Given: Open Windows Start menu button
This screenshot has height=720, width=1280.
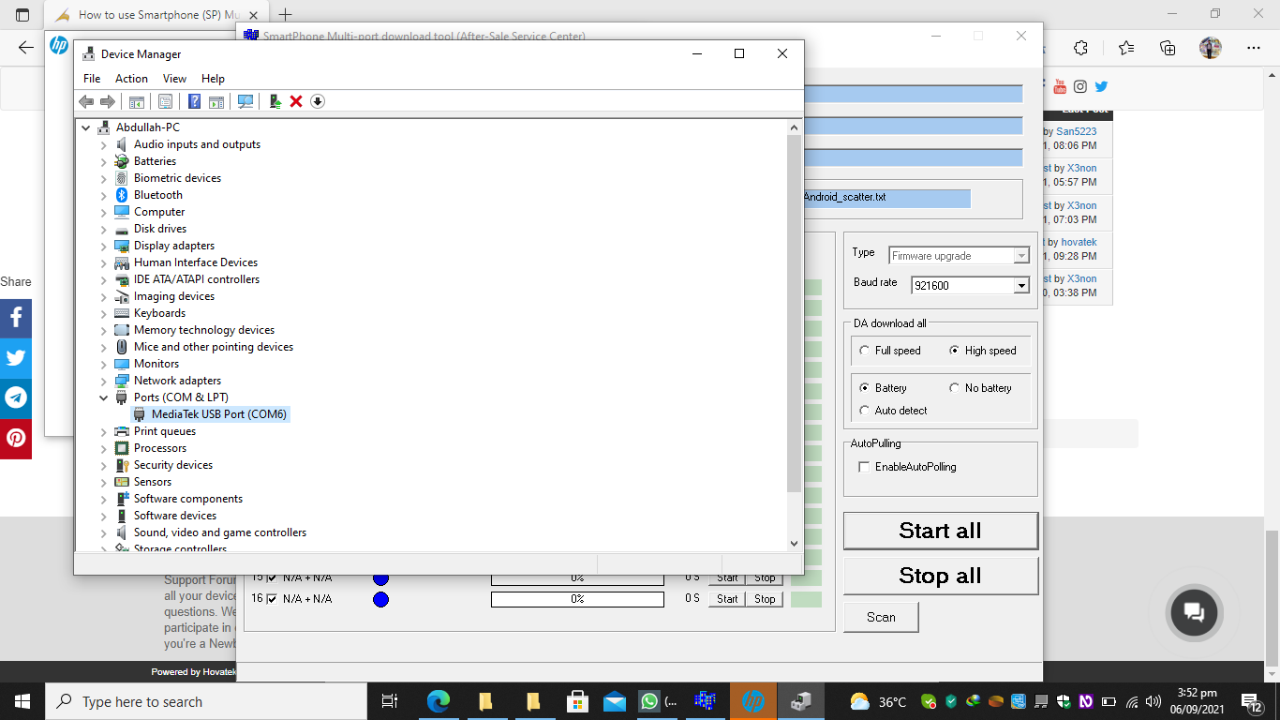Looking at the screenshot, I should pos(22,701).
